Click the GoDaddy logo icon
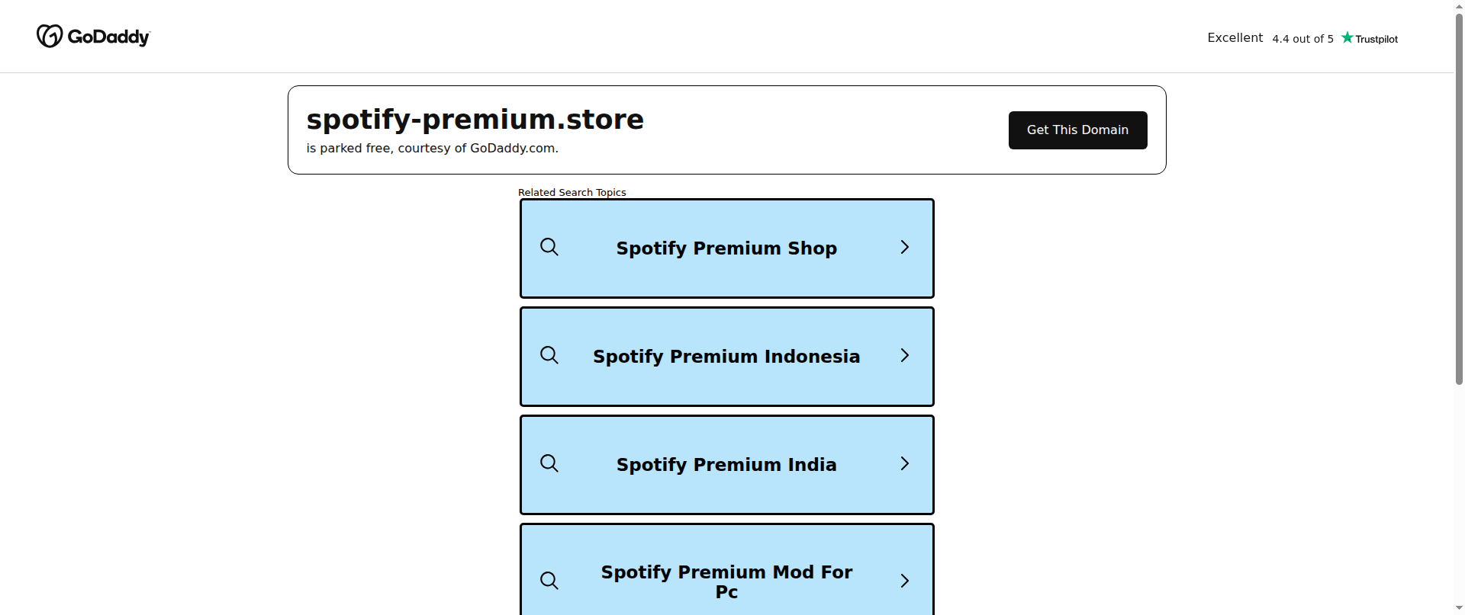The width and height of the screenshot is (1465, 615). tap(50, 36)
